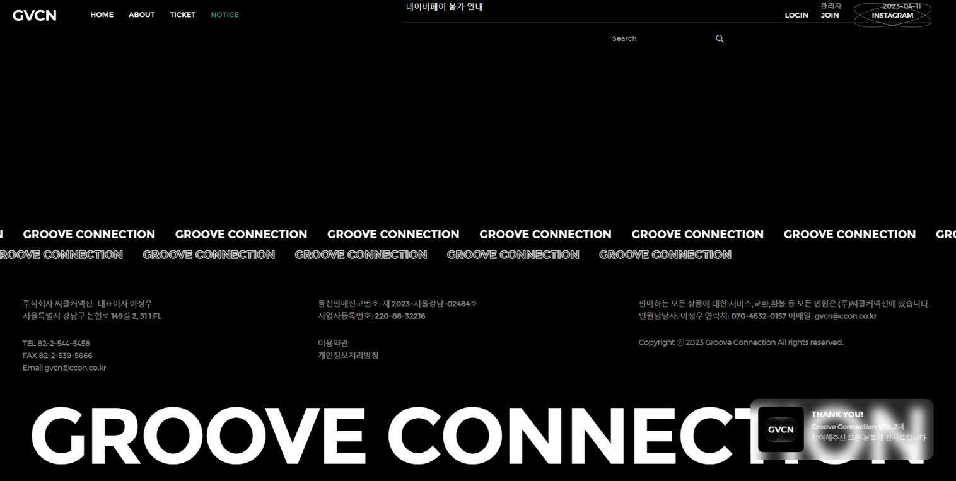Click the GVCN logo in header

[35, 15]
